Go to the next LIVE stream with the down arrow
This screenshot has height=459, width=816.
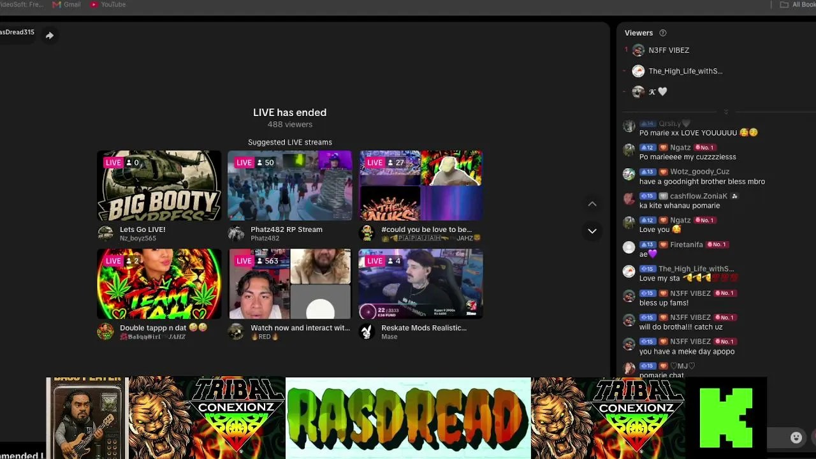click(592, 231)
